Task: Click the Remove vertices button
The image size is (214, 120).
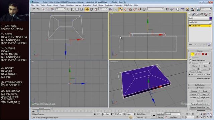Action: pos(194,91)
